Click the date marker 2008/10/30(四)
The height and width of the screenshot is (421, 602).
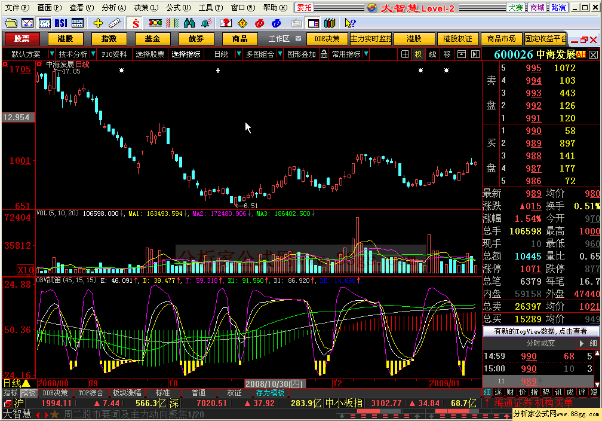pos(275,384)
